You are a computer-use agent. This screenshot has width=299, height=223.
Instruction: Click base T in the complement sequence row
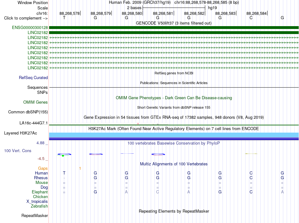point(64,18)
